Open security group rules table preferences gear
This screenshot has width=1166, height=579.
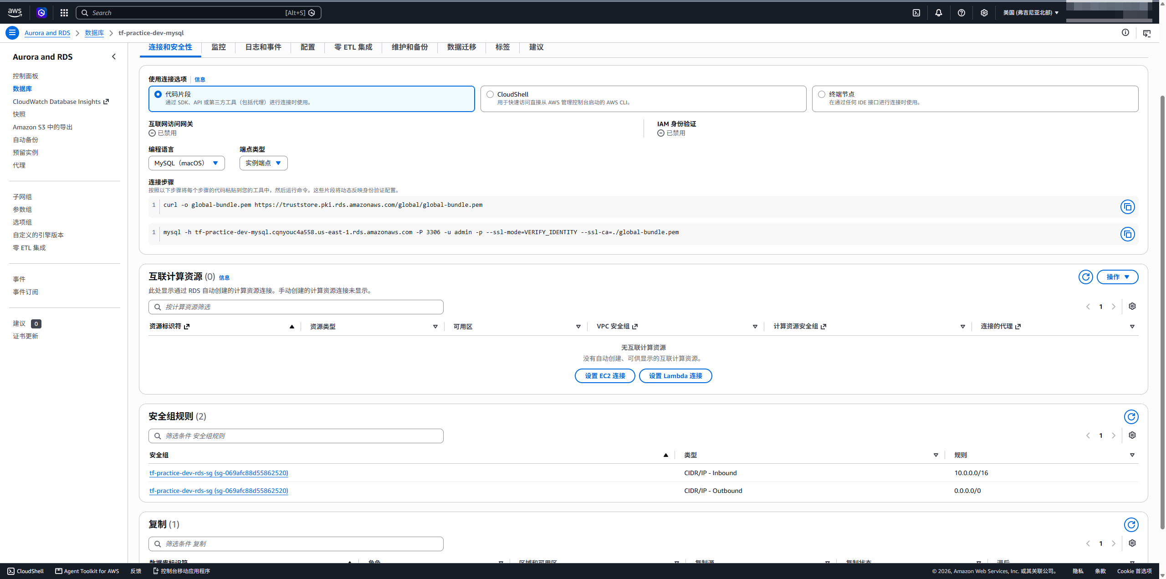point(1132,435)
